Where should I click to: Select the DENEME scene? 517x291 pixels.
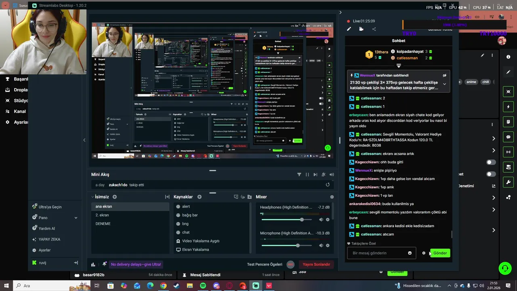tap(130, 224)
